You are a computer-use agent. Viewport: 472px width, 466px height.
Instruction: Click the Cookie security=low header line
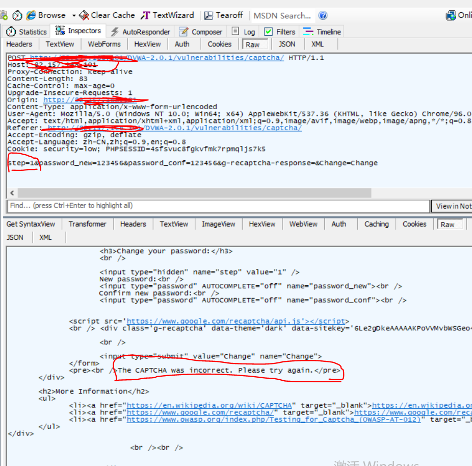[137, 149]
